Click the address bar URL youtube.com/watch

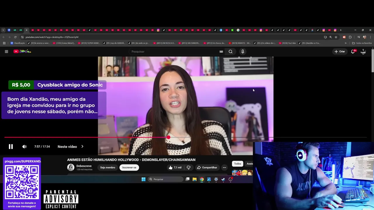coord(52,37)
